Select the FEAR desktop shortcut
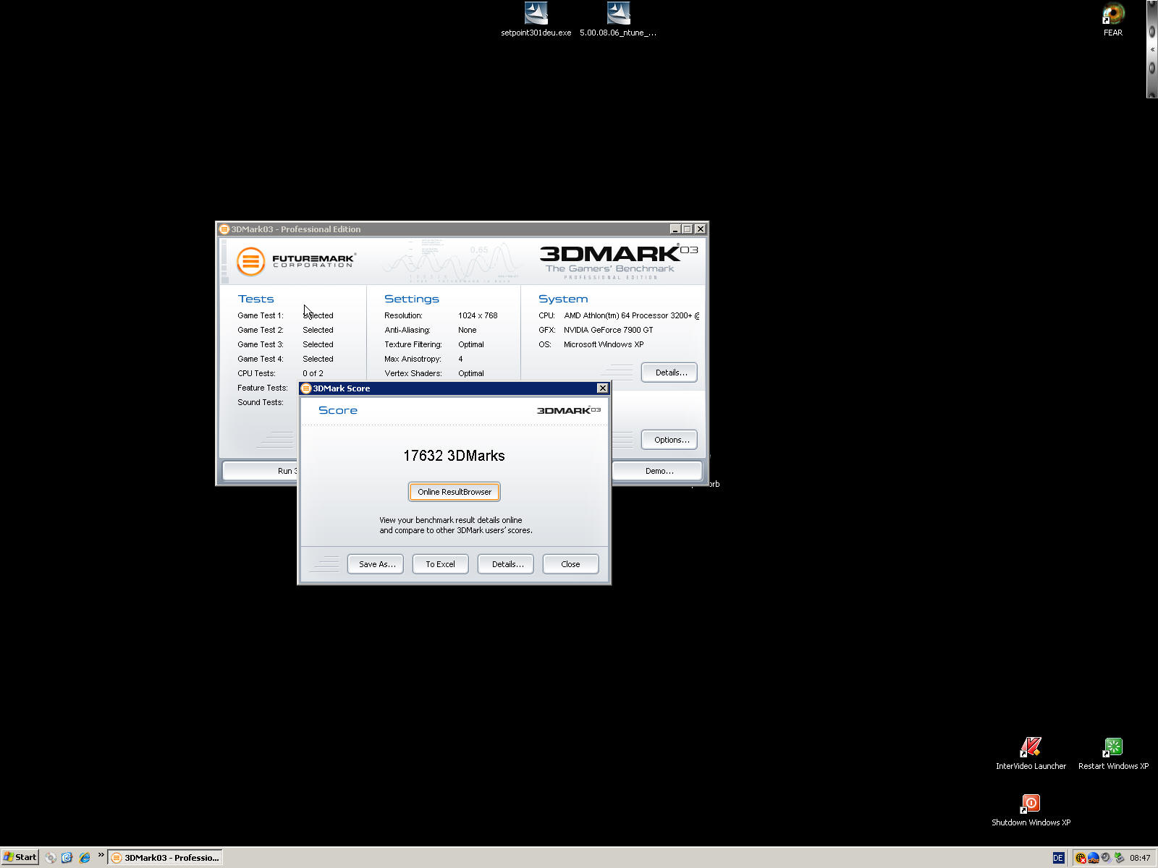1158x868 pixels. [x=1113, y=20]
